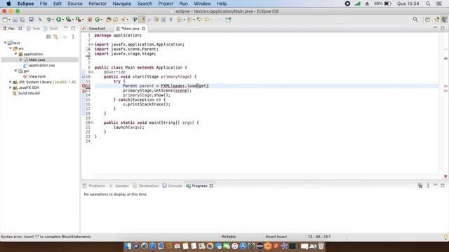Screen dimensions: 449x252
Task: Toggle Mark Occurrences highlighter in toolbar
Action: [x=142, y=20]
